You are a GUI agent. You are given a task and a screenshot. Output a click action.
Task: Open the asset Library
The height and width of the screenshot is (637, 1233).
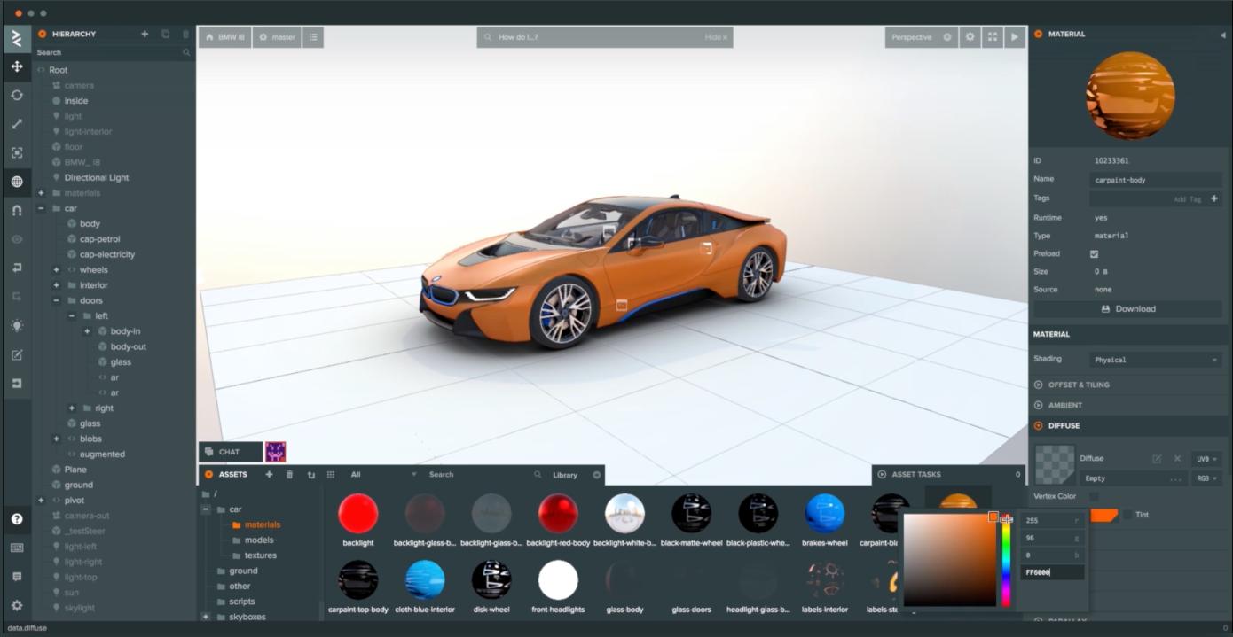[564, 475]
